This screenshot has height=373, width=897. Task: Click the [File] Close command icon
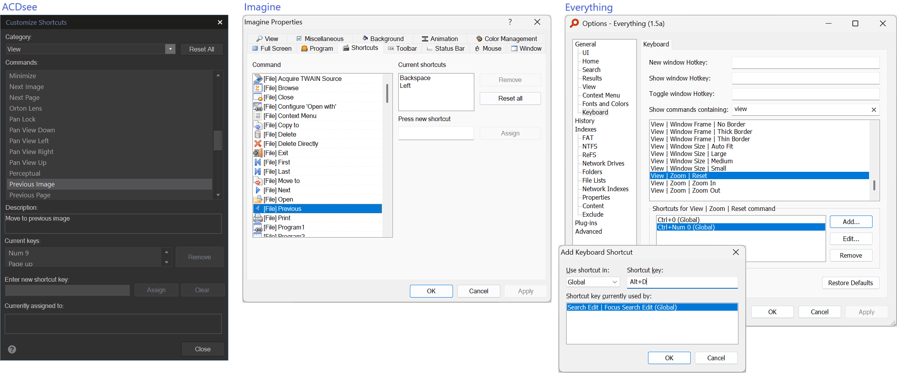(x=258, y=97)
